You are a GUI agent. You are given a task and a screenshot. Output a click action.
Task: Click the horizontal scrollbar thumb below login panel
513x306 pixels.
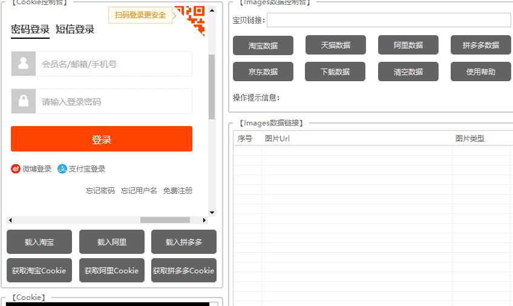click(165, 220)
